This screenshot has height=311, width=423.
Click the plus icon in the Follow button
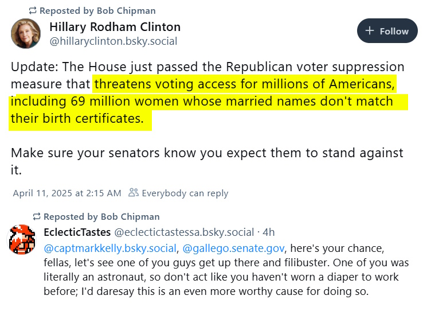pyautogui.click(x=370, y=31)
